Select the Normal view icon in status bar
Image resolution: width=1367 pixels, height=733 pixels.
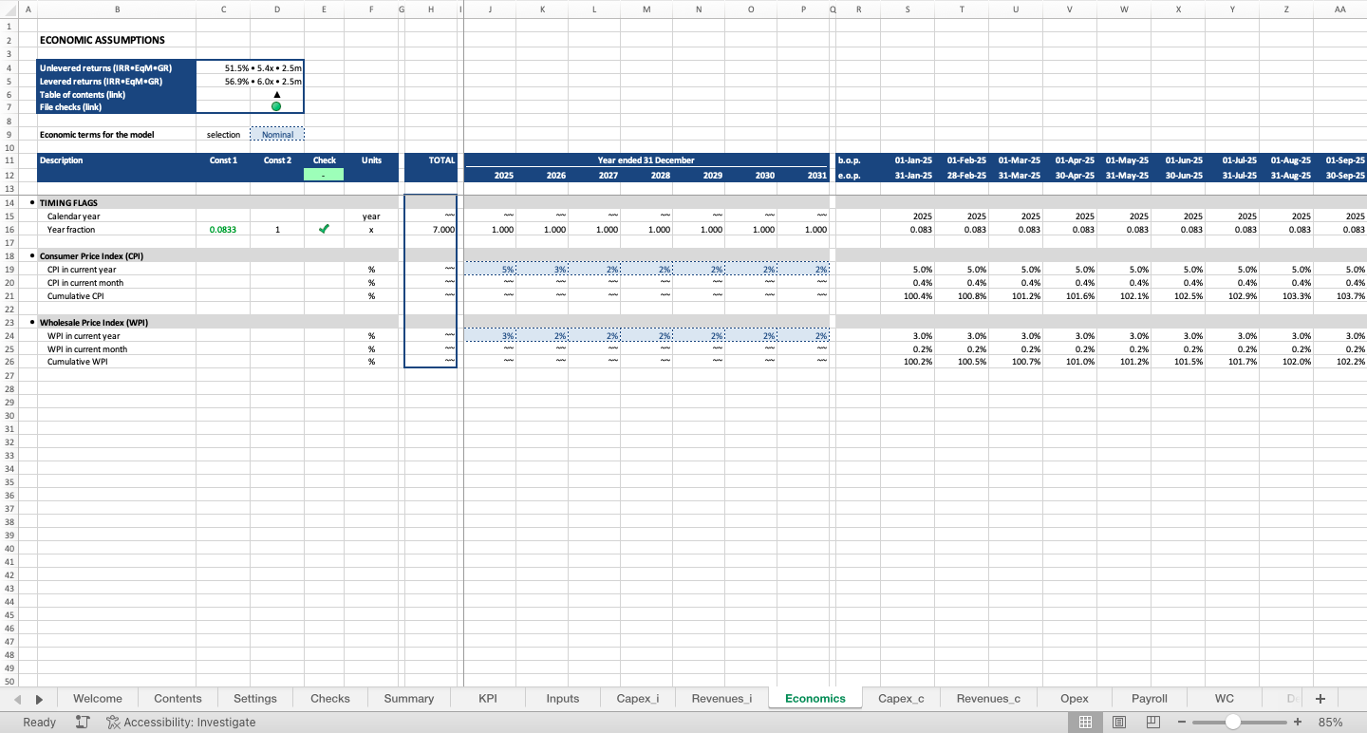[x=1085, y=722]
